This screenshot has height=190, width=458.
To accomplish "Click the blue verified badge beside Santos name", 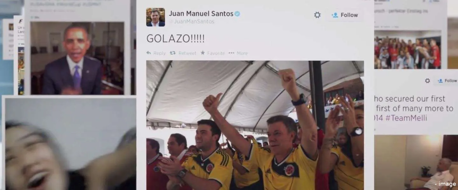I will point(237,14).
